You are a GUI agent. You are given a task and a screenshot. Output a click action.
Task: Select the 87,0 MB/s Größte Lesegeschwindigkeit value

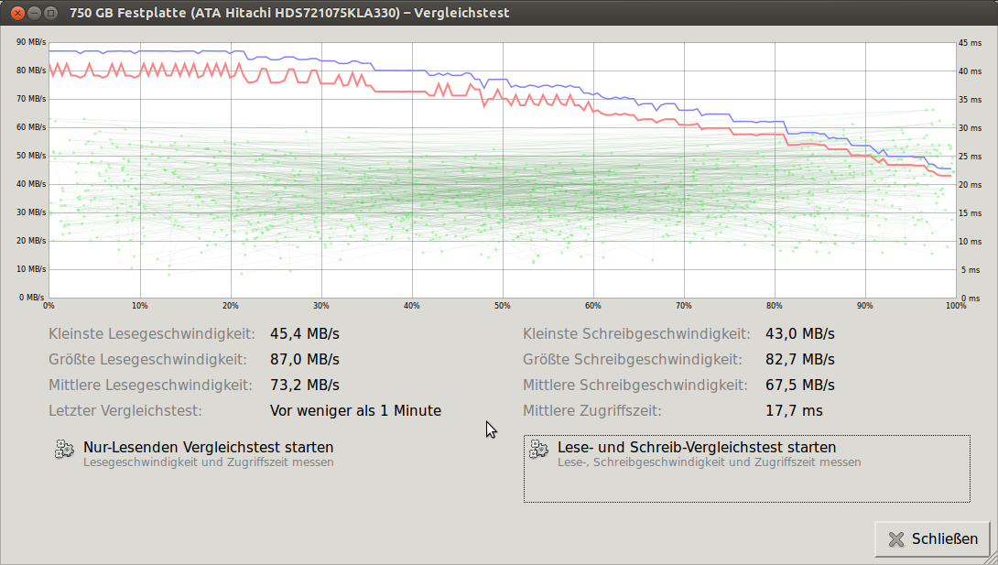pos(304,359)
